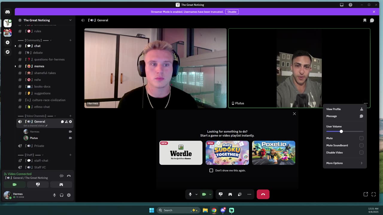Screen dimensions: 383x215
Task: Close the activity suggestions panel
Action: [294, 114]
